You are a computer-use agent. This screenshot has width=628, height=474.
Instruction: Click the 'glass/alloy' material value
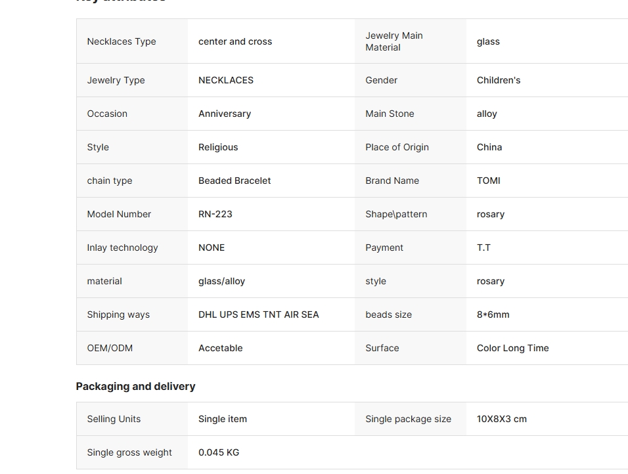pyautogui.click(x=221, y=281)
